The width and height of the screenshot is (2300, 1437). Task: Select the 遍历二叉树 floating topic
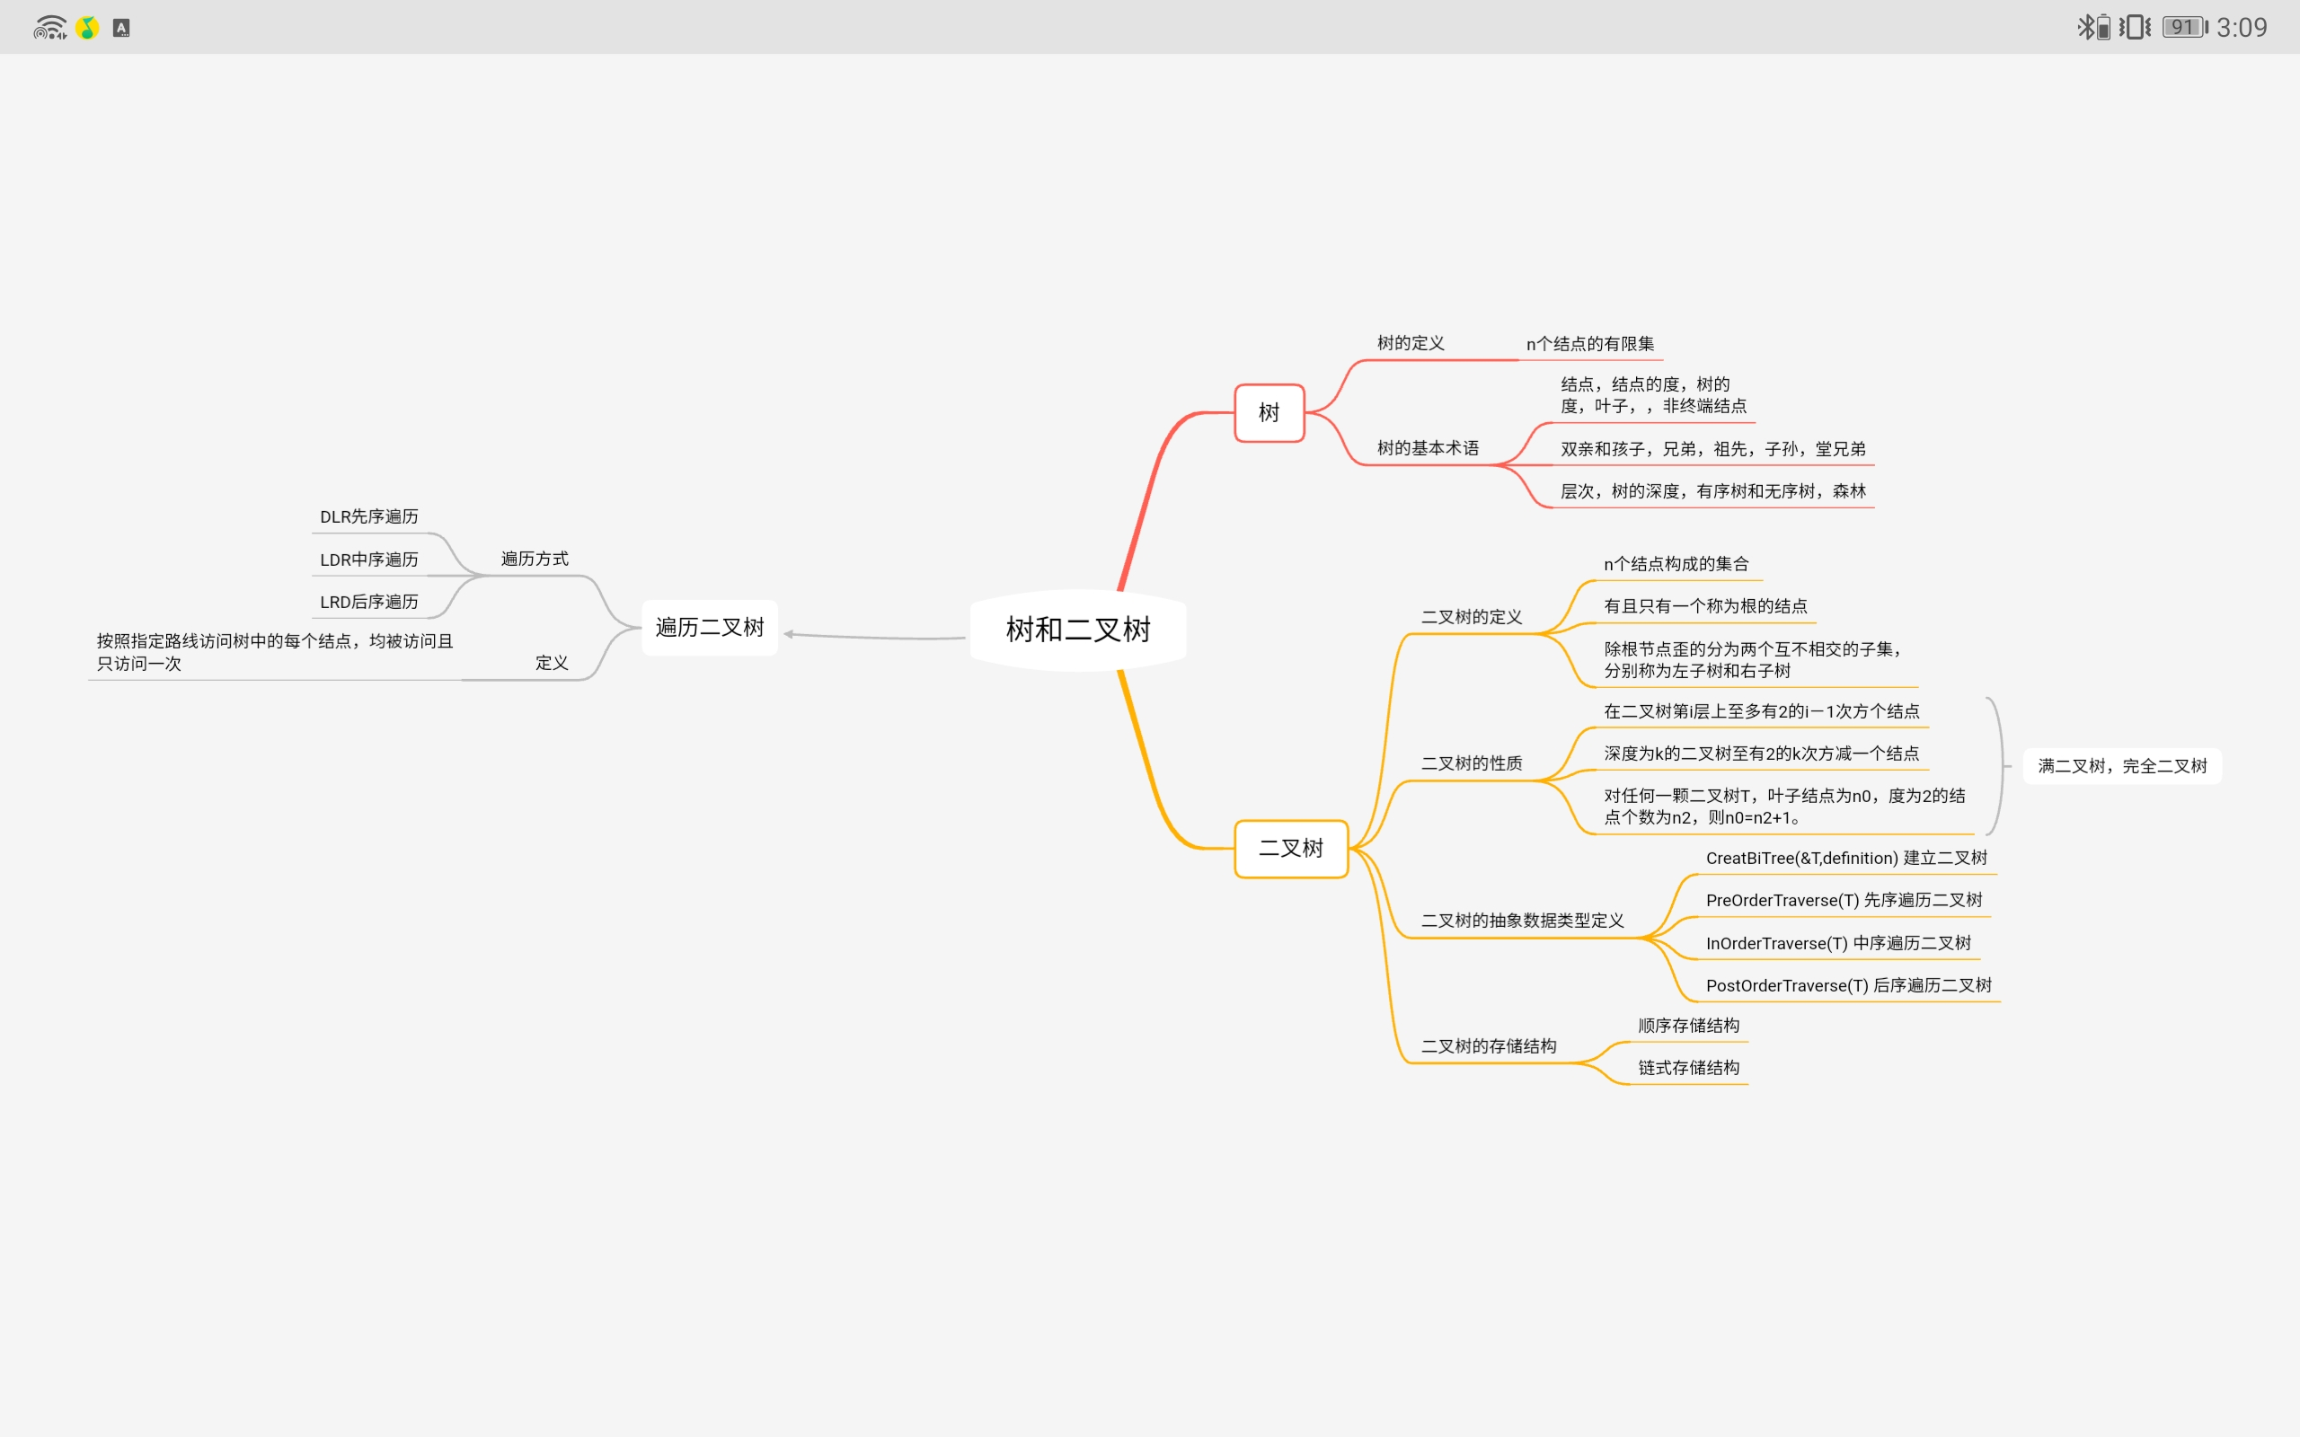709,627
